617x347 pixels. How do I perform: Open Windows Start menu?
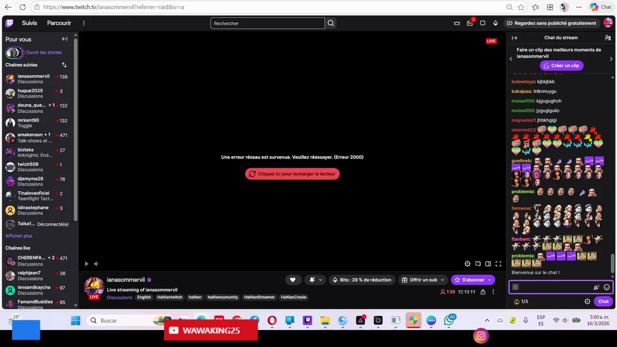click(76, 320)
